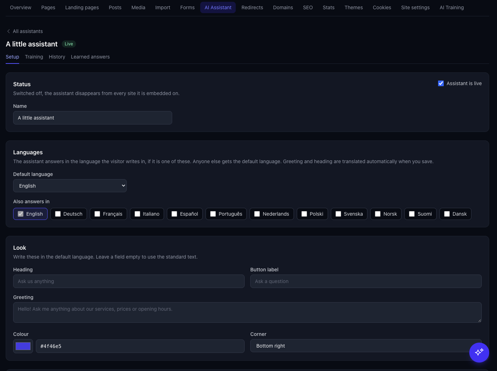Navigate to the Posts section
This screenshot has height=371, width=497.
coord(115,7)
